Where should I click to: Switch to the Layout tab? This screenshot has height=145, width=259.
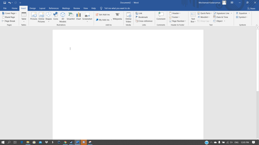click(42, 8)
